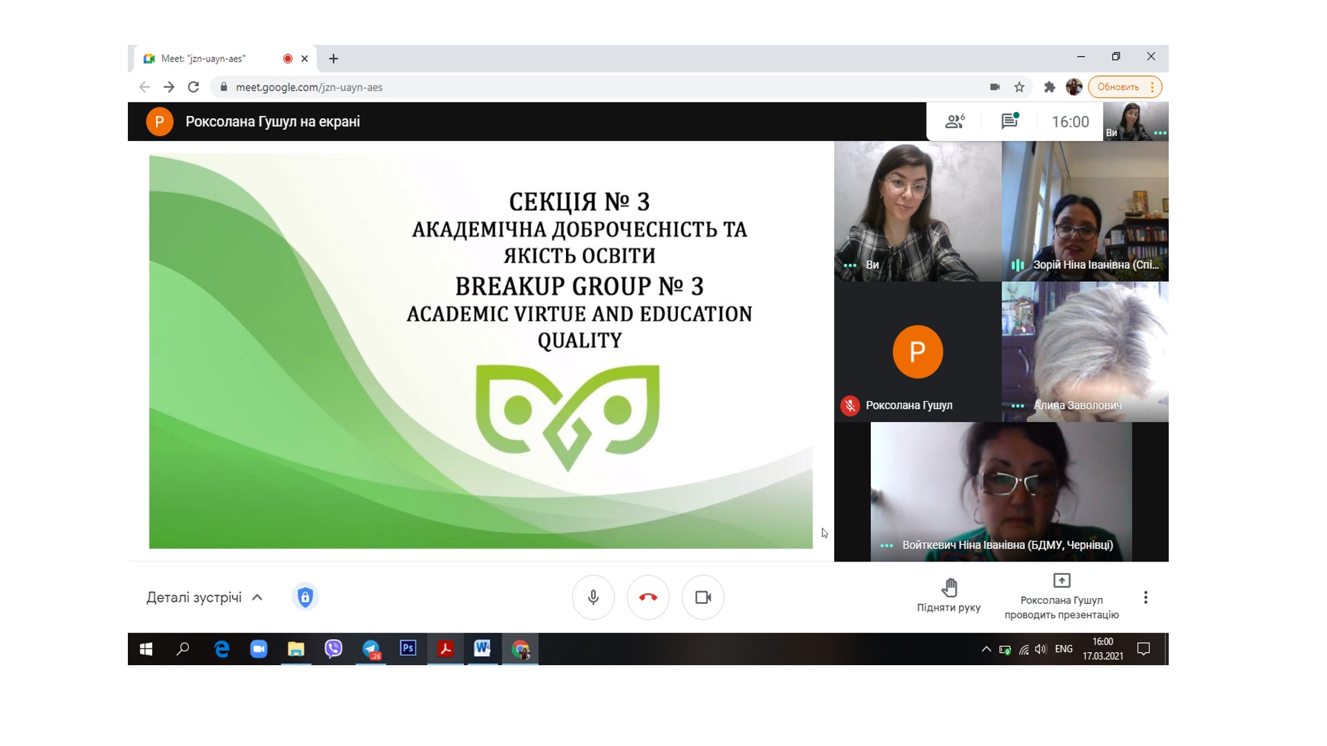Image resolution: width=1327 pixels, height=746 pixels.
Task: Click the shared presentation slide
Action: [480, 352]
